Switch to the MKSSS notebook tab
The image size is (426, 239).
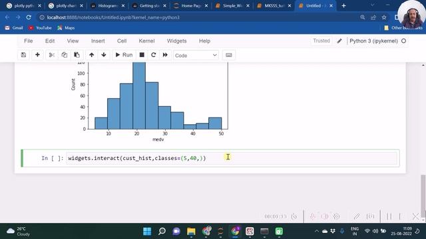274,6
